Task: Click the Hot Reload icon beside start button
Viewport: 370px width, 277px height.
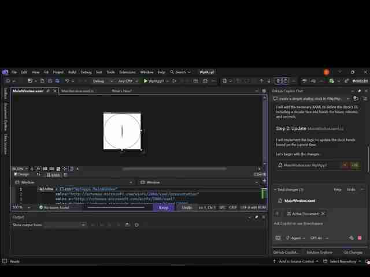Action: click(x=174, y=81)
